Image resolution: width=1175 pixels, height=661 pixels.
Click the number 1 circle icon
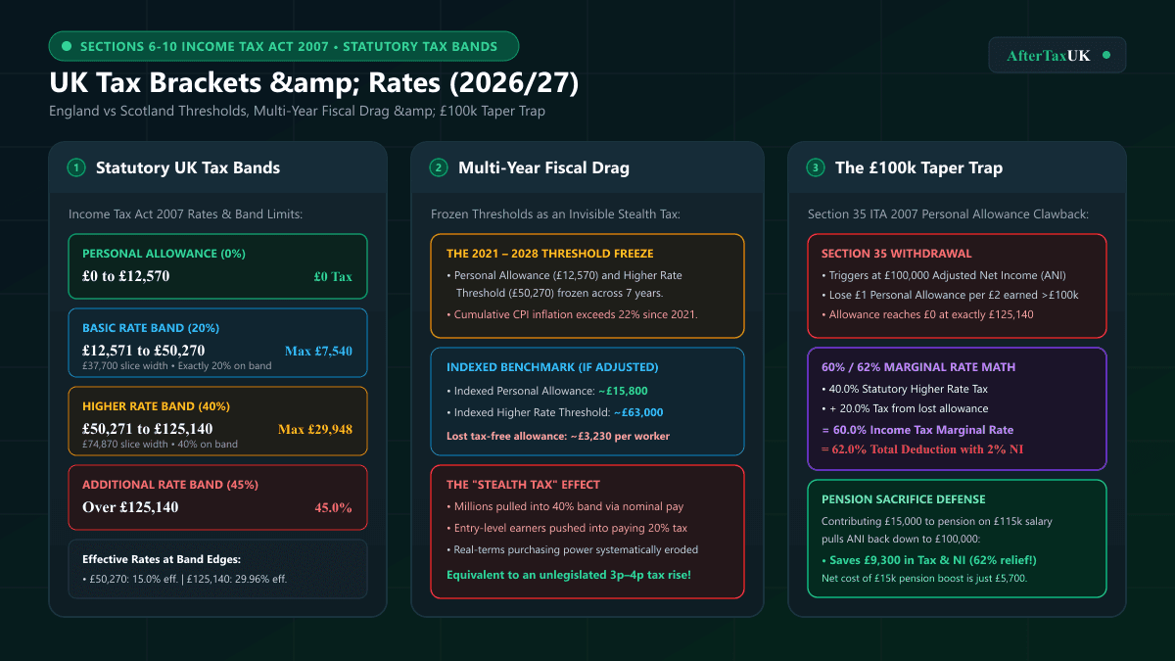(76, 167)
